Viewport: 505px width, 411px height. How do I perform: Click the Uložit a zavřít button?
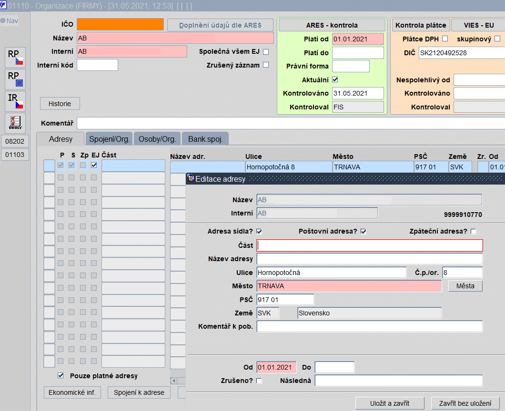click(390, 403)
